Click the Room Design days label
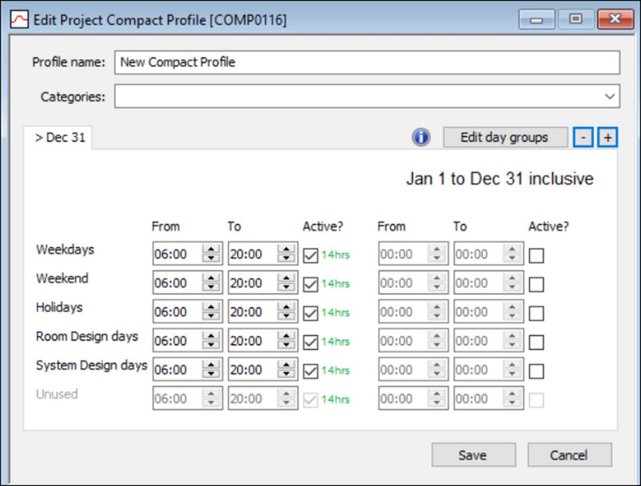This screenshot has height=486, width=641. [87, 336]
